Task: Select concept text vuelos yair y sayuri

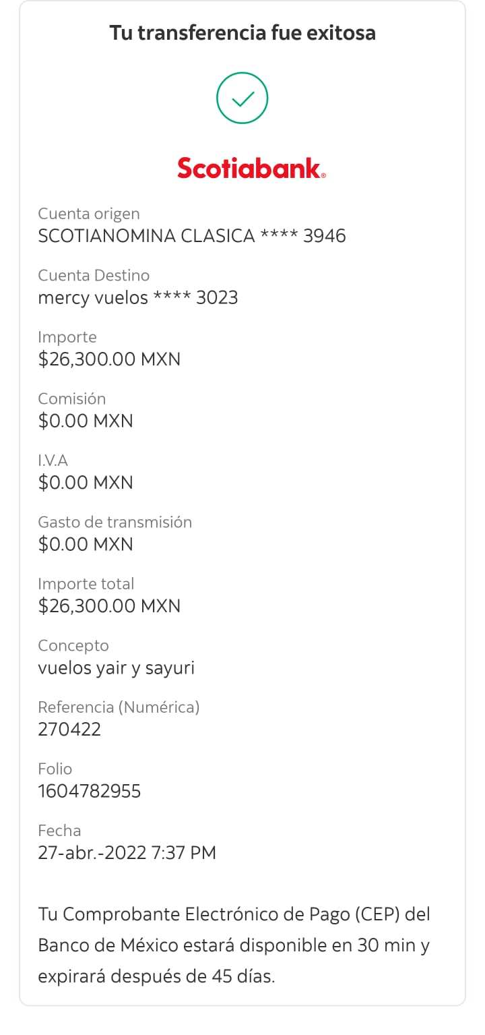Action: click(117, 668)
